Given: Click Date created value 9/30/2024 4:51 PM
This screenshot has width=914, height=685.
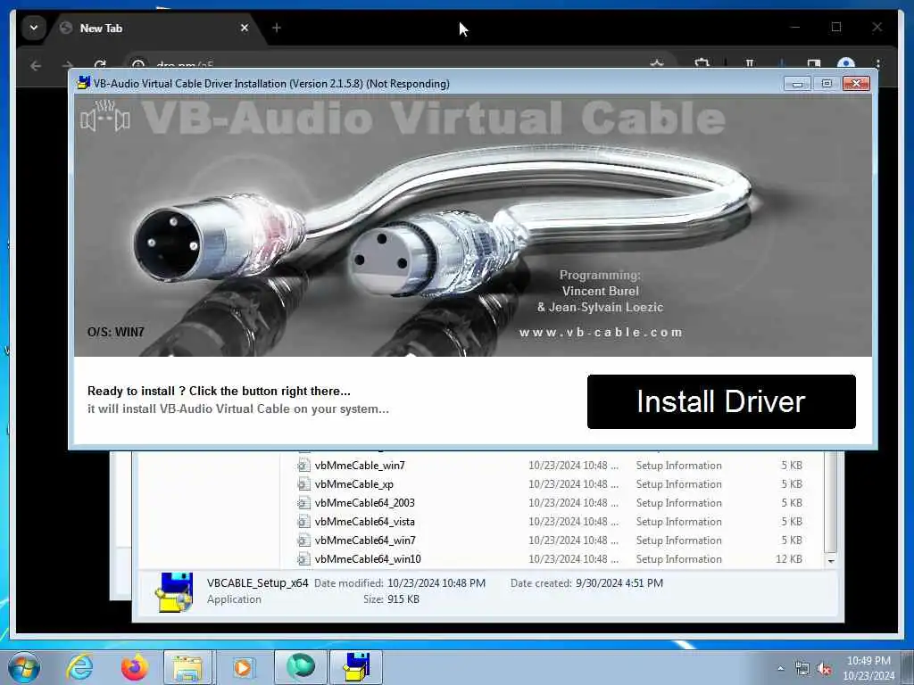Looking at the screenshot, I should click(x=619, y=583).
